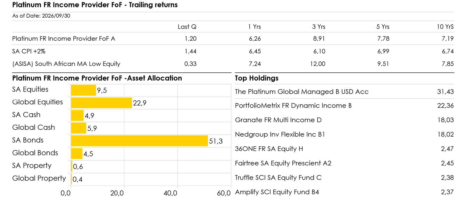This screenshot has width=466, height=200.
Task: Click the SA Equities yellow bar
Action: click(83, 90)
